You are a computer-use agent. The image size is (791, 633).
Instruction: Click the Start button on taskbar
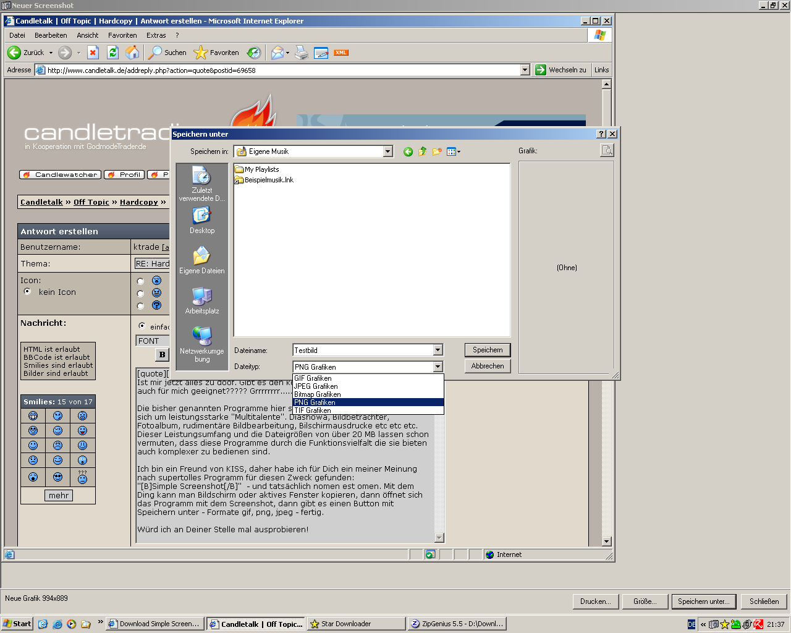coord(17,624)
